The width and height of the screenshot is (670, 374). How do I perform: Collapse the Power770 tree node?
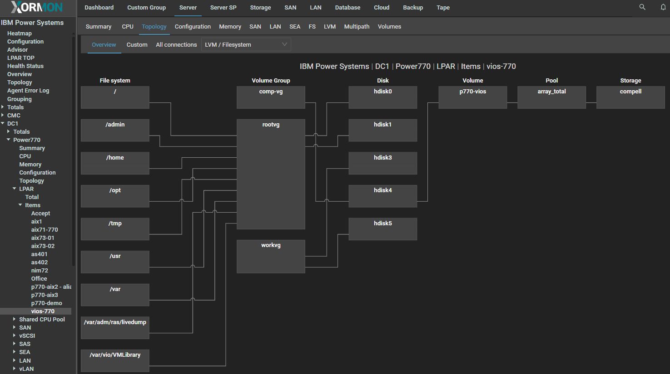click(x=9, y=140)
